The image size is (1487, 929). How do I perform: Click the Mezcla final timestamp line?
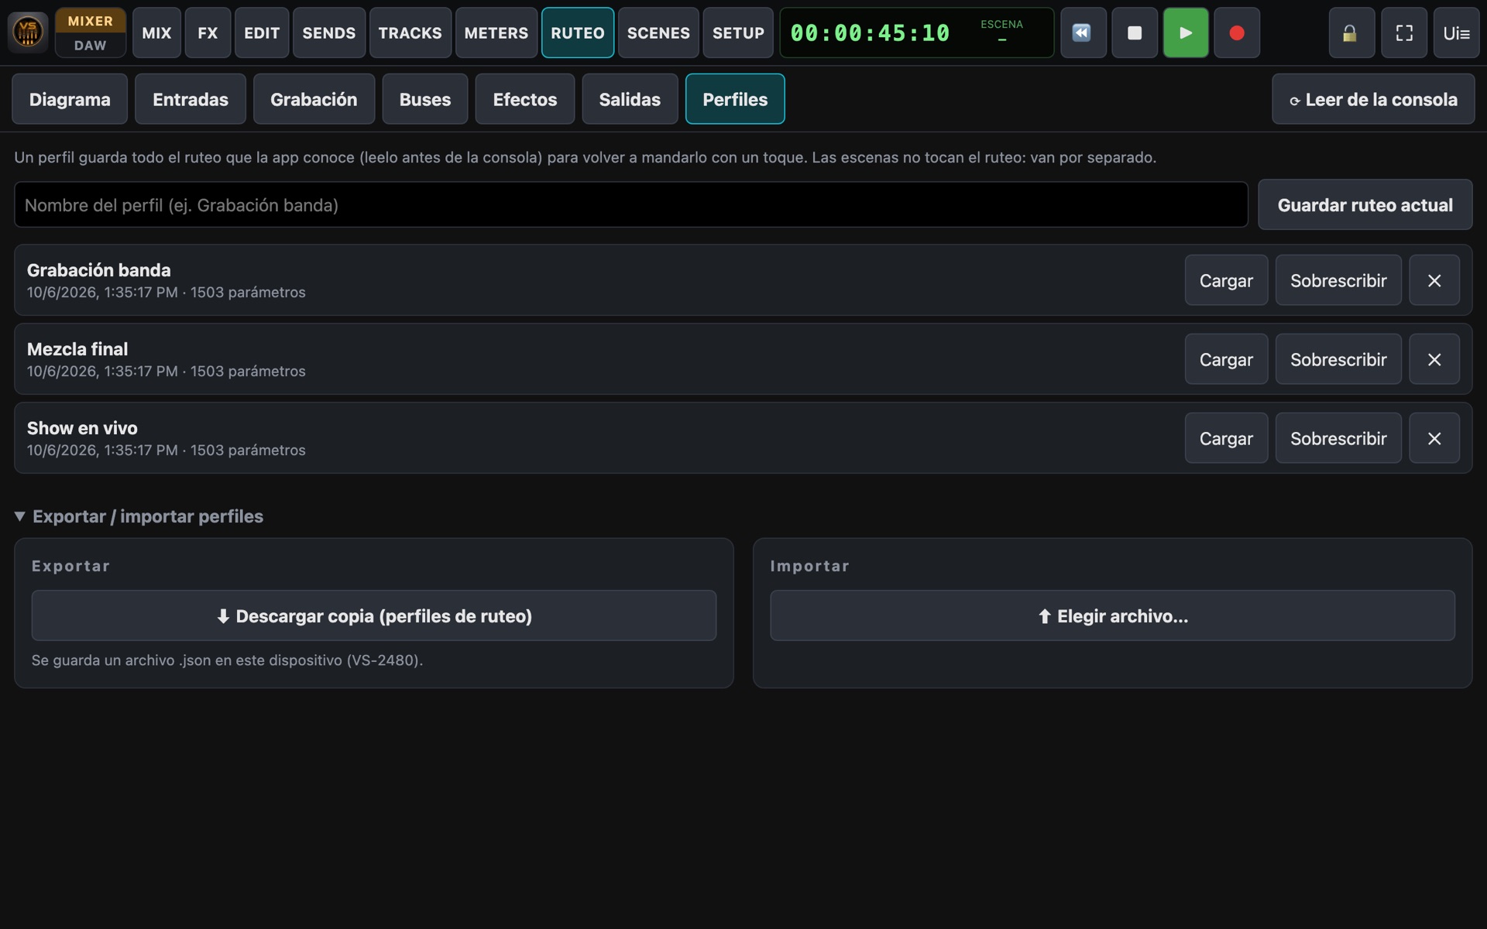(x=167, y=372)
